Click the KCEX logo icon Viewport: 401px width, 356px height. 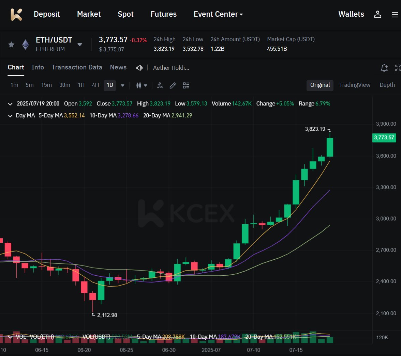pos(16,14)
